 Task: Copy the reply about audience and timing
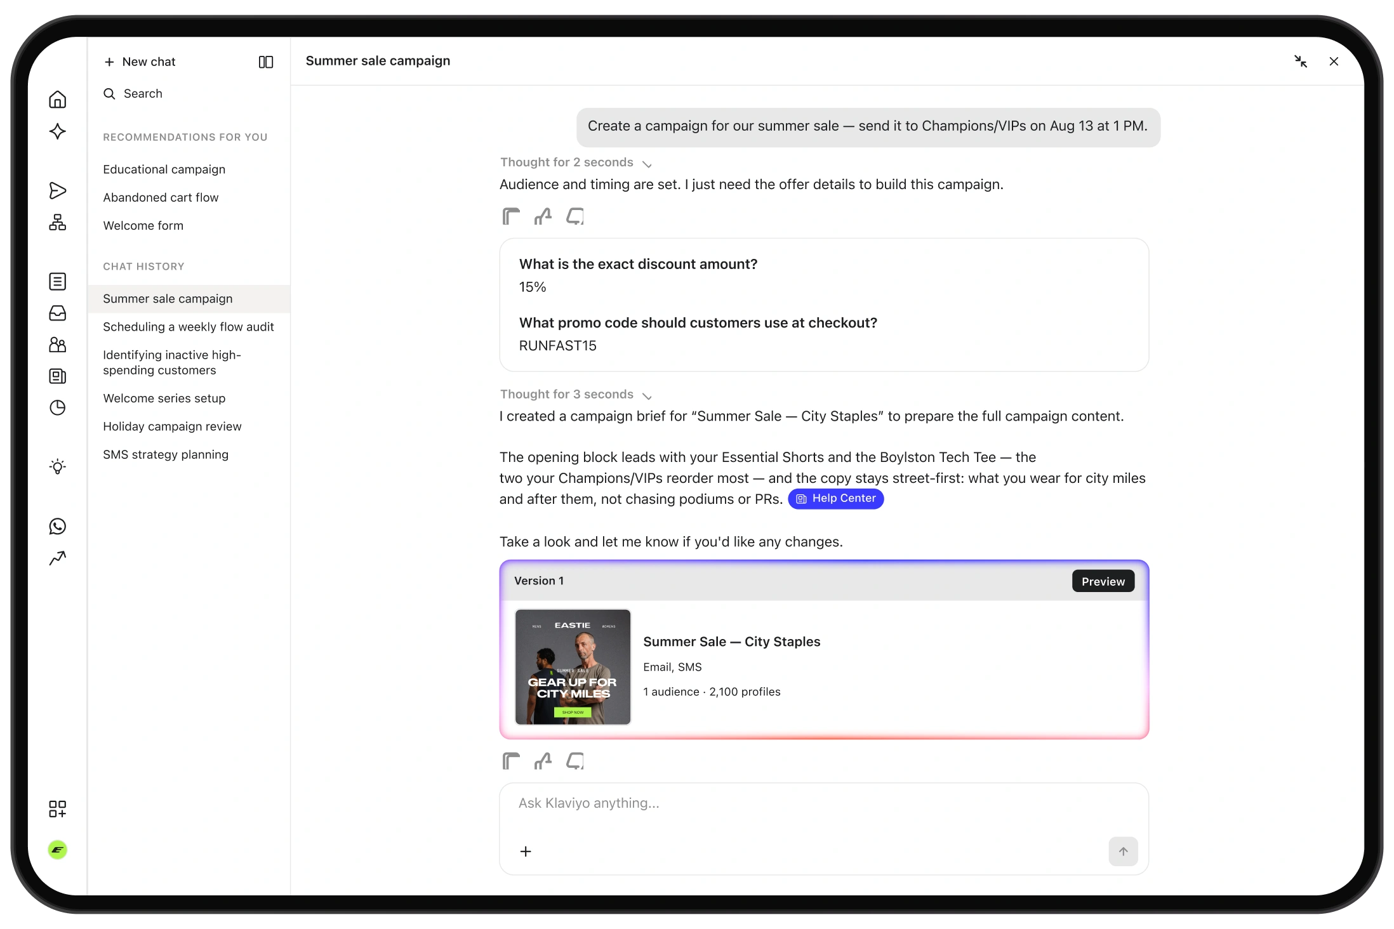click(511, 216)
